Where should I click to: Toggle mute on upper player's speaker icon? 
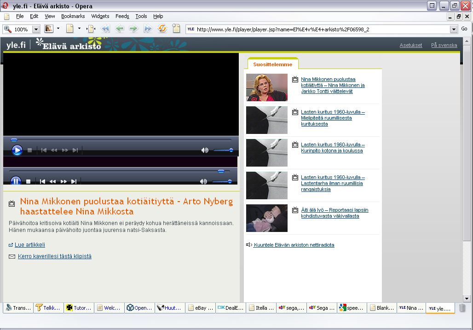tap(205, 150)
